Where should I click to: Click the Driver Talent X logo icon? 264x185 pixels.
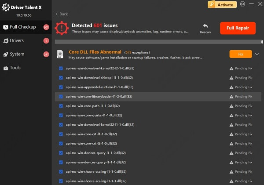click(x=6, y=7)
